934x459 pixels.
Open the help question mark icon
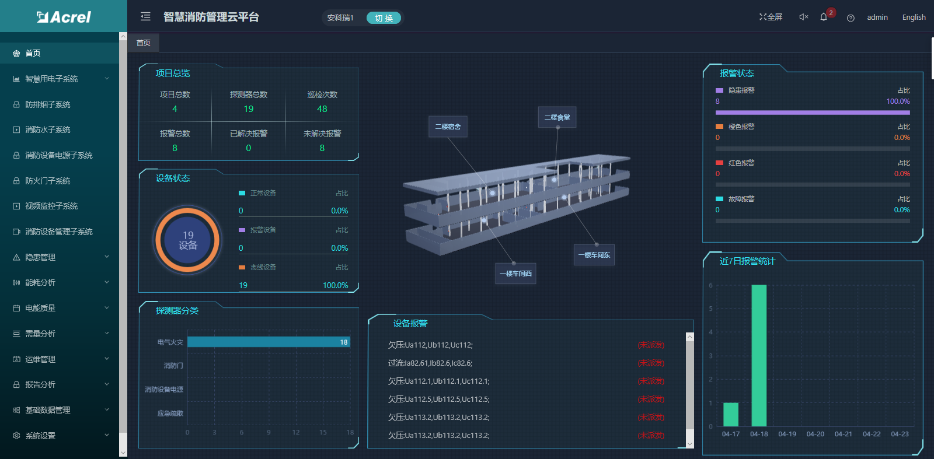point(851,17)
